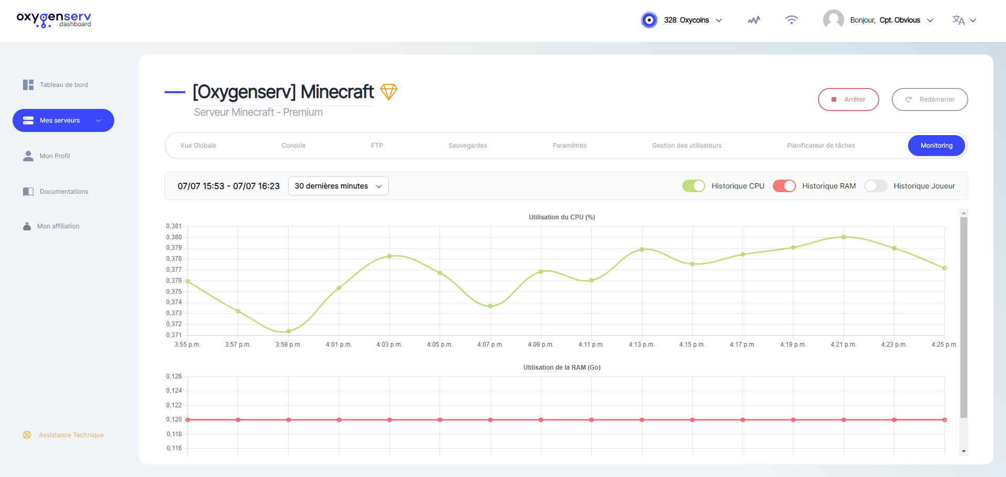
Task: Click the orange Premium diamond icon
Action: tap(389, 92)
